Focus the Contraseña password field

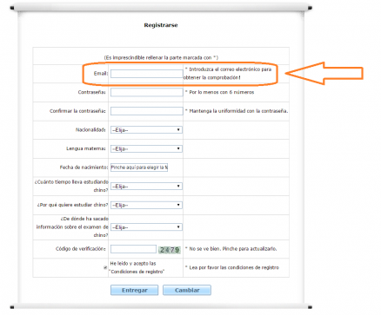click(147, 92)
